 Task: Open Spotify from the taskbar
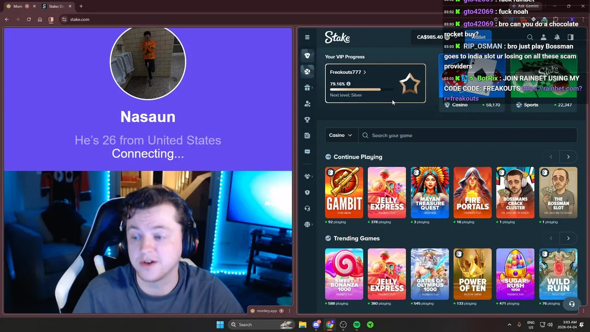[x=357, y=325]
